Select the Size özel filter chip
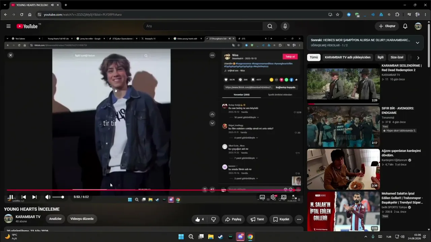The height and width of the screenshot is (242, 431). pyautogui.click(x=397, y=57)
